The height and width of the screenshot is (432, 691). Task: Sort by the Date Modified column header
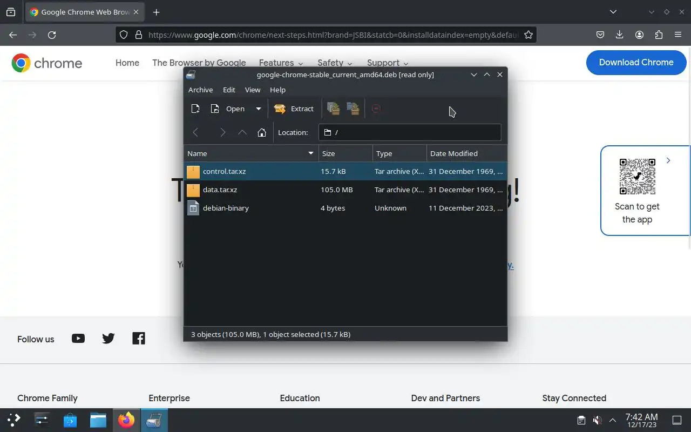[467, 153]
